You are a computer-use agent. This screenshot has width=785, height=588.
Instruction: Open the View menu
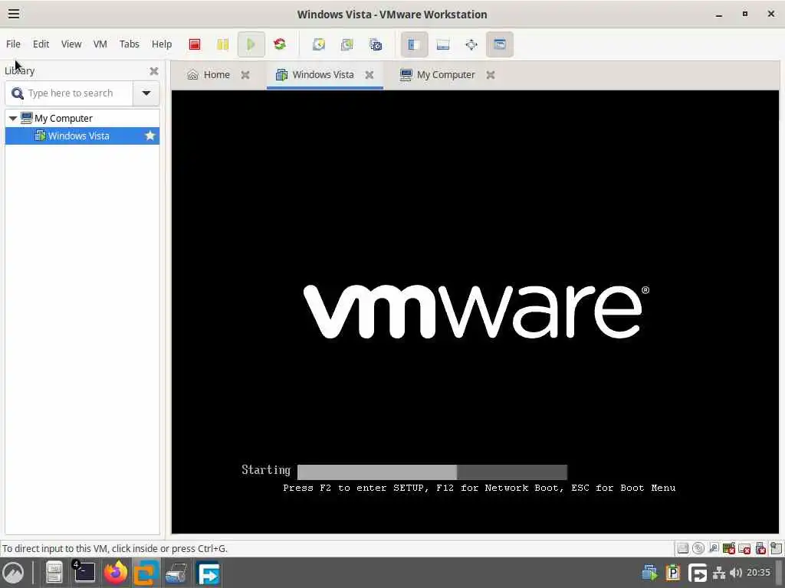pyautogui.click(x=71, y=44)
